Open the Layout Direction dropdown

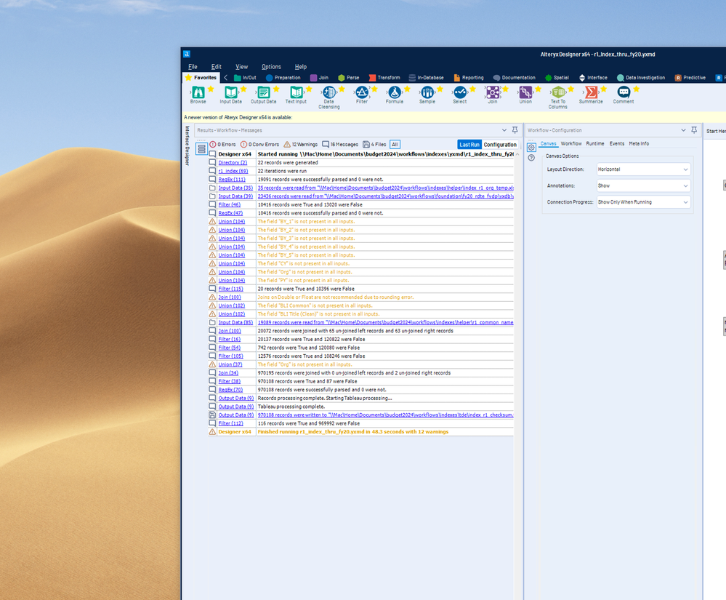(642, 169)
